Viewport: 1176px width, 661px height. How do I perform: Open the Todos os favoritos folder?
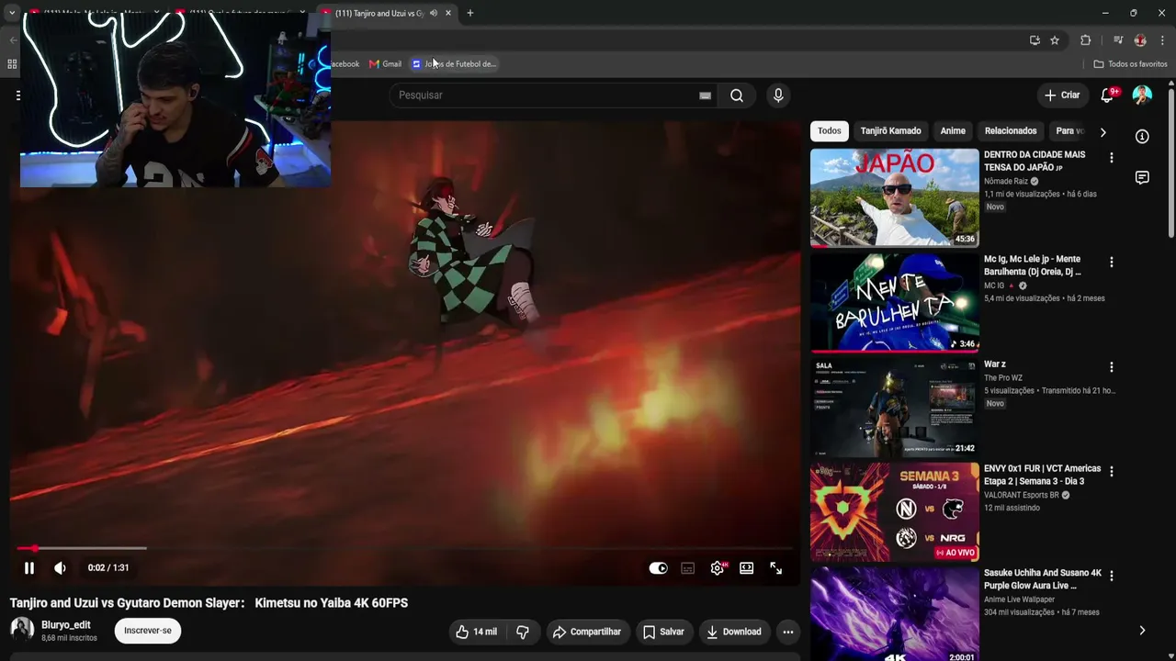(1130, 64)
